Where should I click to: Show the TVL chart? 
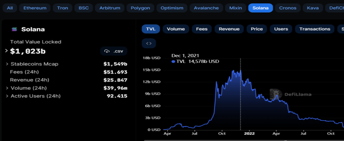click(151, 29)
